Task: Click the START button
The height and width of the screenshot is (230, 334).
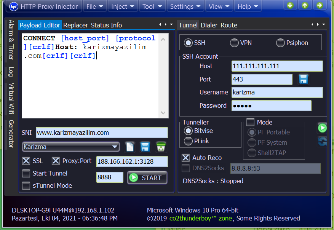Action: (x=147, y=177)
